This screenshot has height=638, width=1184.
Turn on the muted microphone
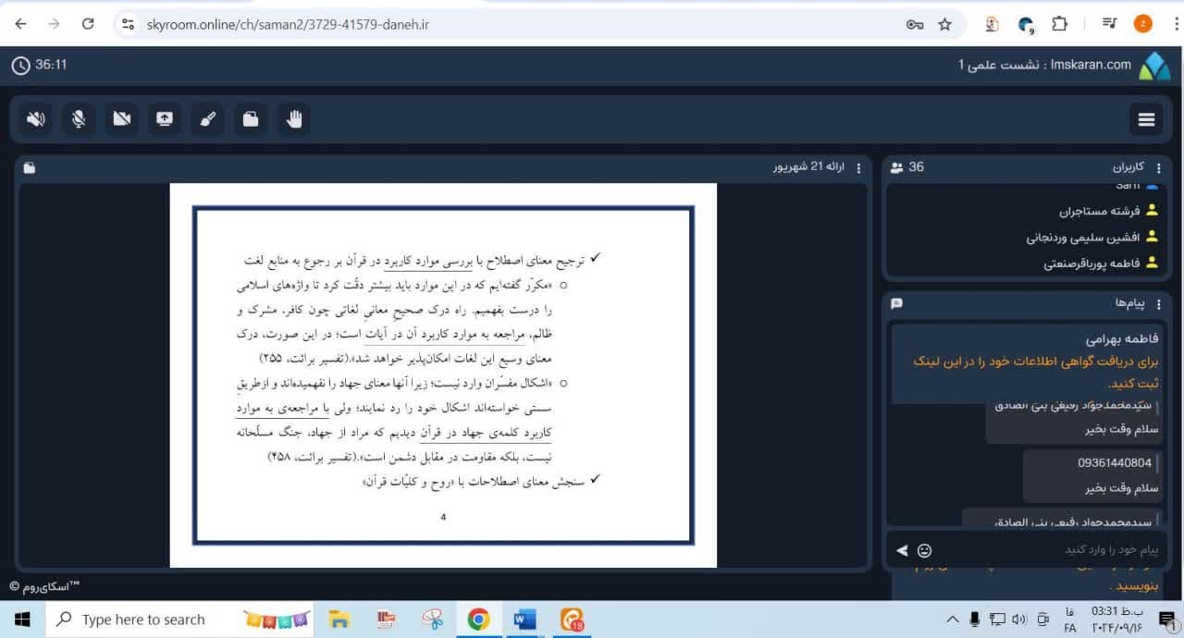(x=79, y=119)
